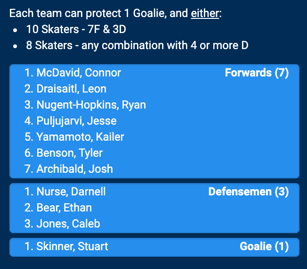Screen dimensions: 307x269
Task: Select Benson, Tyler from forwards
Action: tap(69, 153)
